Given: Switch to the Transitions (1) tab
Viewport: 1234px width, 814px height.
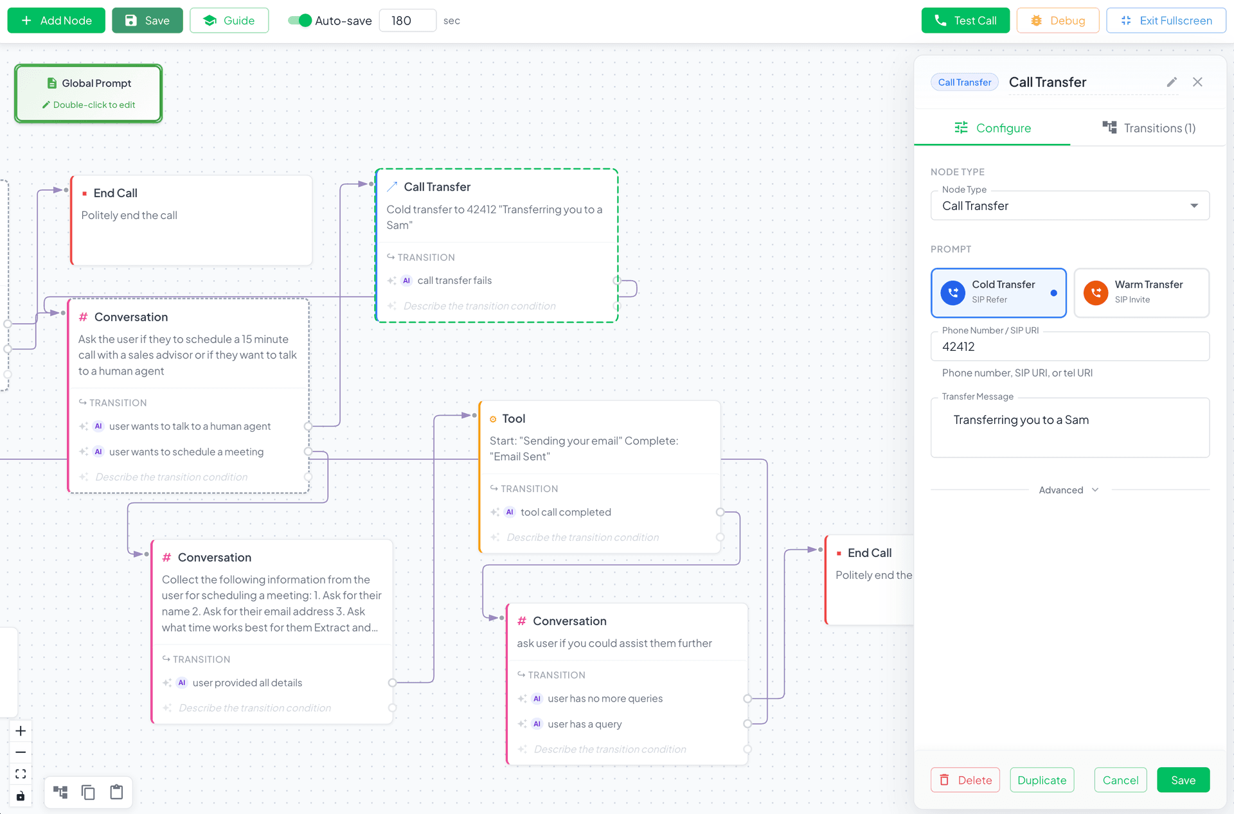Looking at the screenshot, I should (1149, 128).
